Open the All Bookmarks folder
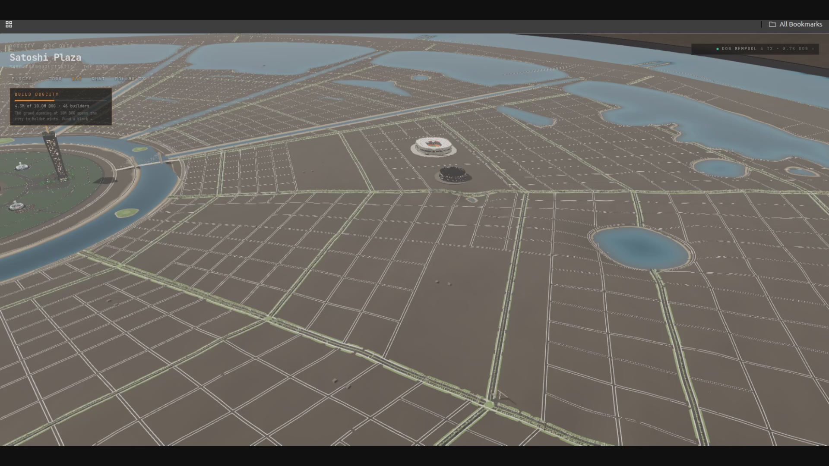This screenshot has width=829, height=466. point(795,24)
